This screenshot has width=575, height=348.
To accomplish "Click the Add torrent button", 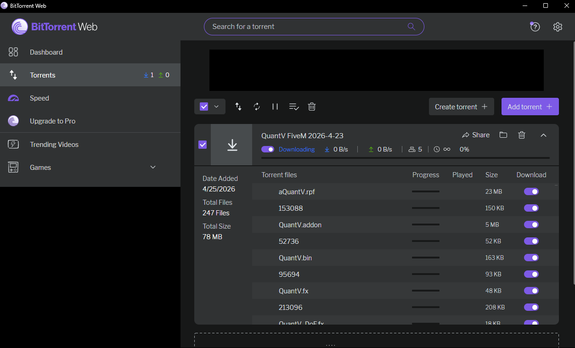I will click(x=530, y=107).
